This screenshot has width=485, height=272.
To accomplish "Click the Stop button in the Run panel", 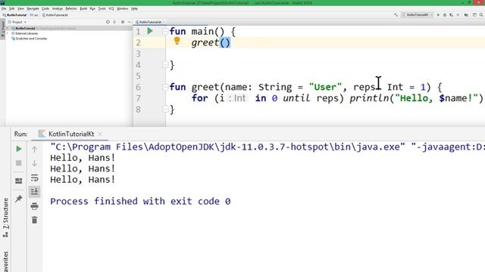I will click(x=18, y=163).
